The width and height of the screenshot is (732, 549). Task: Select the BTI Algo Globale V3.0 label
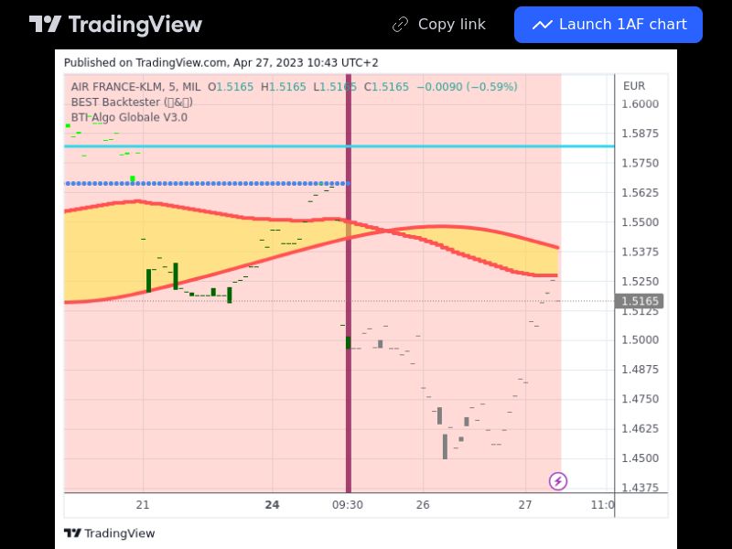click(129, 117)
